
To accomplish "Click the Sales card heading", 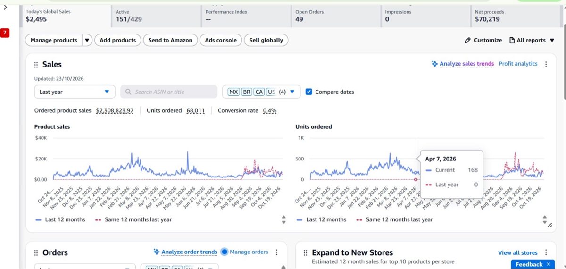I will click(52, 65).
